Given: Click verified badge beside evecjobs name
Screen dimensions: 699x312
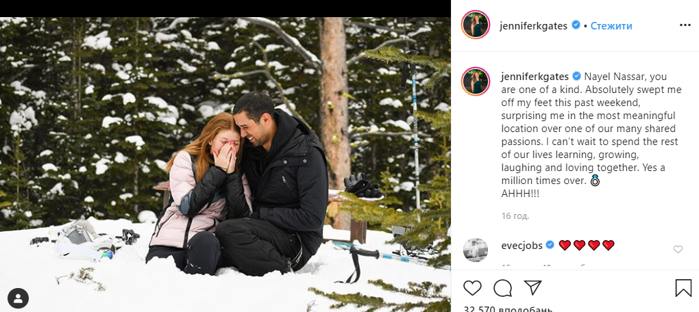Looking at the screenshot, I should tap(550, 245).
